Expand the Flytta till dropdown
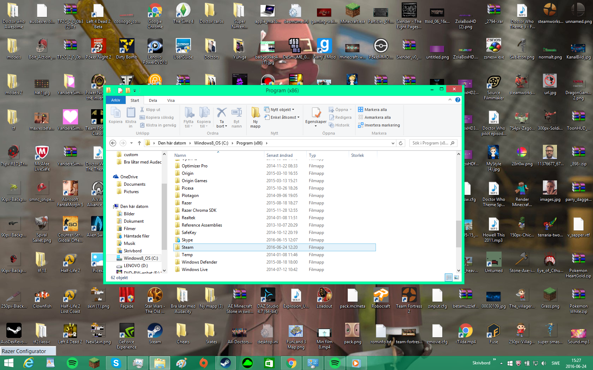This screenshot has width=593, height=370. 188,124
